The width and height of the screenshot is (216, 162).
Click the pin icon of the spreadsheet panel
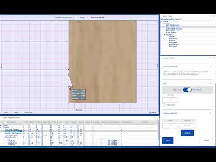click(154, 118)
